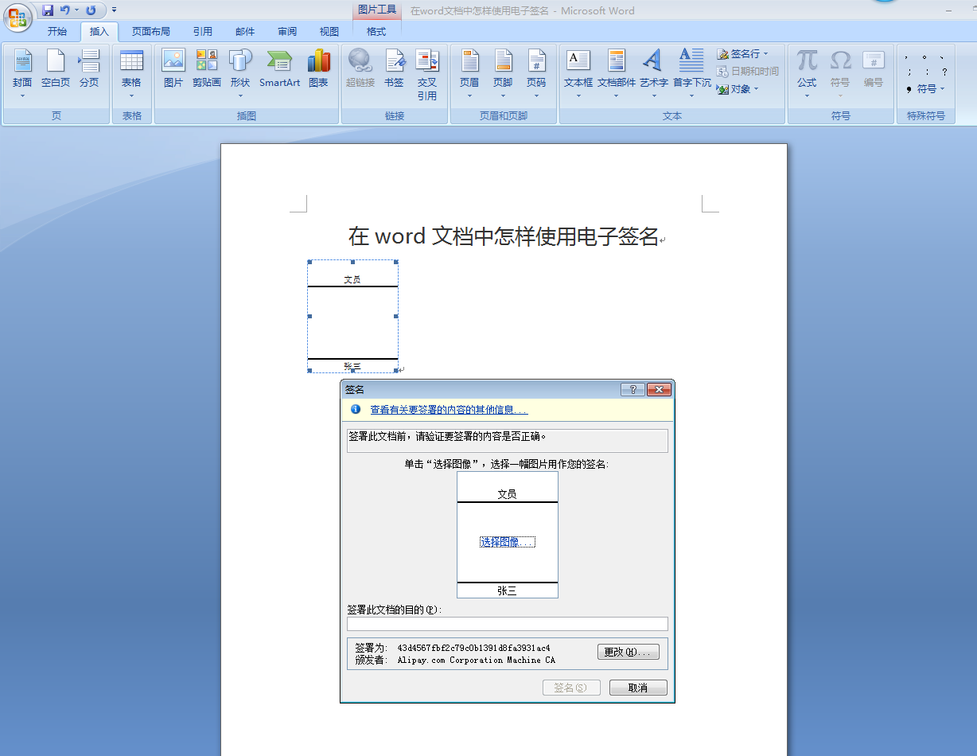Click the Change (更改) certificate button
Viewport: 977px width, 756px height.
628,653
